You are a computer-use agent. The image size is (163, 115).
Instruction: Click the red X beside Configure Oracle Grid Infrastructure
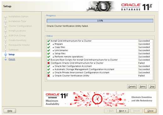(48, 63)
